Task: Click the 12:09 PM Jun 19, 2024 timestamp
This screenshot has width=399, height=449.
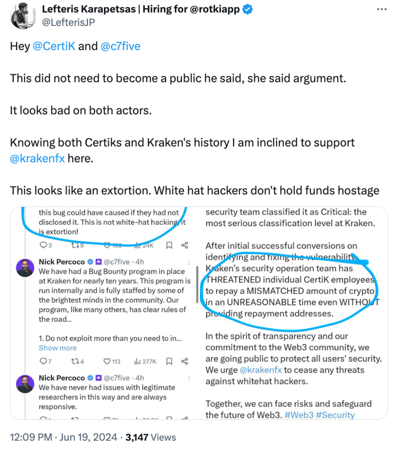Action: click(64, 437)
